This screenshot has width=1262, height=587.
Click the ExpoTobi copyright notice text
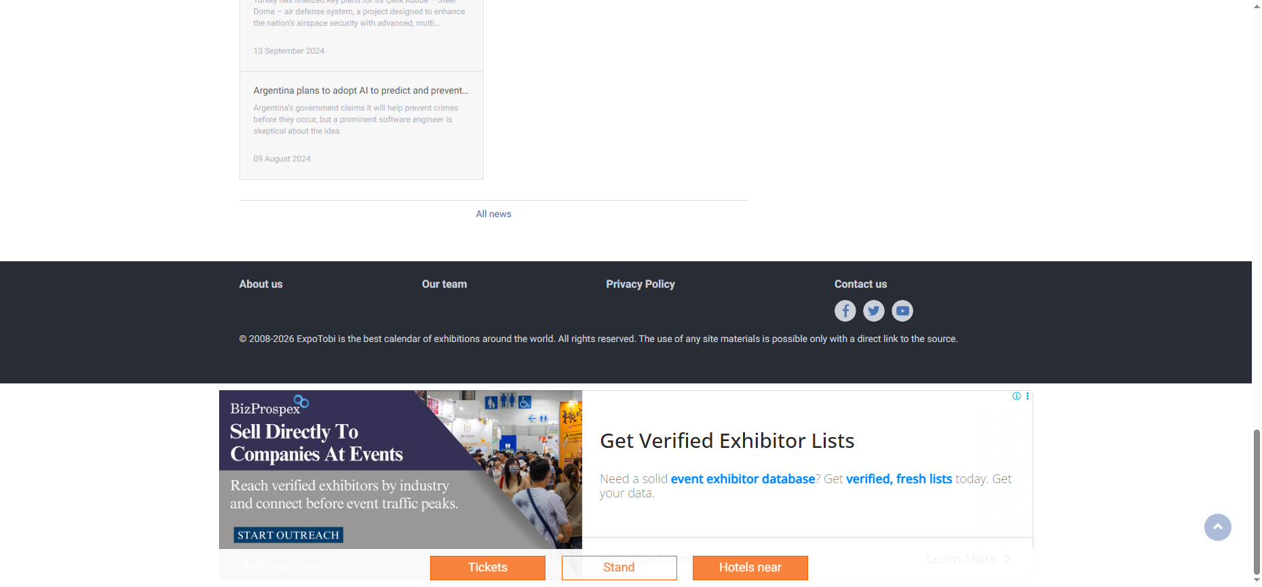tap(598, 339)
